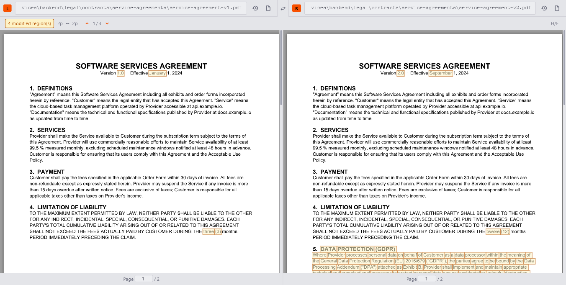Click the 2. SERVICES heading in left pane
The height and width of the screenshot is (285, 566).
47,130
